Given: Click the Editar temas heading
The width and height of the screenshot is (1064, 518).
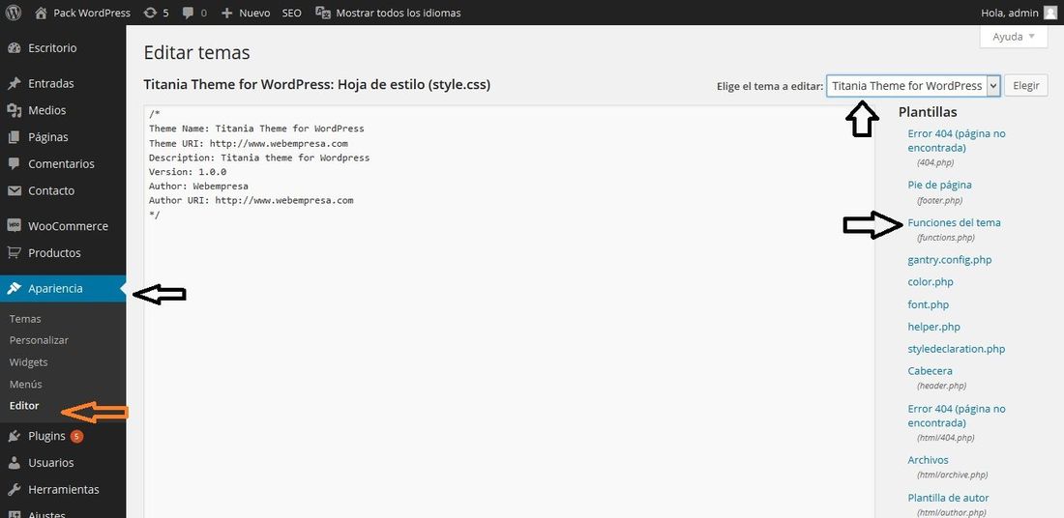Looking at the screenshot, I should (196, 52).
